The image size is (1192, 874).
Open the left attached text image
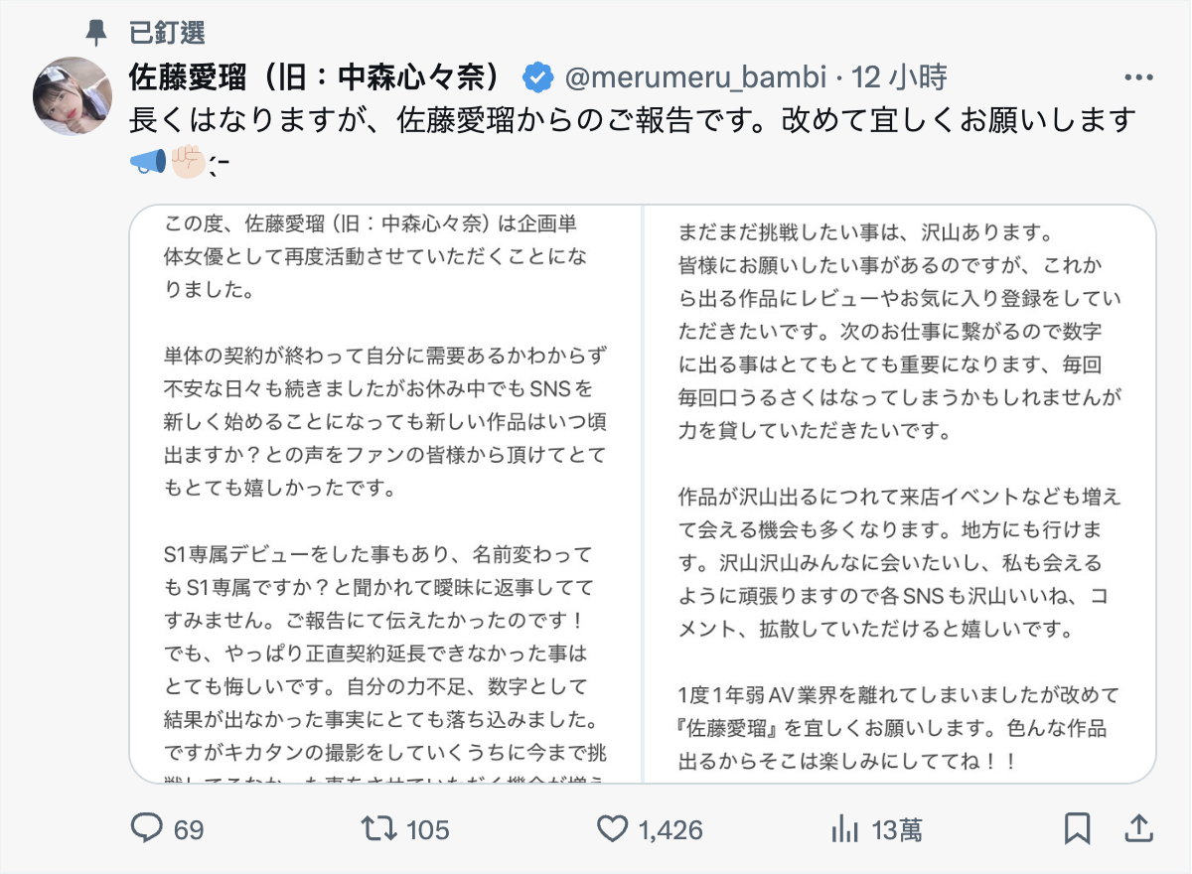pos(386,494)
